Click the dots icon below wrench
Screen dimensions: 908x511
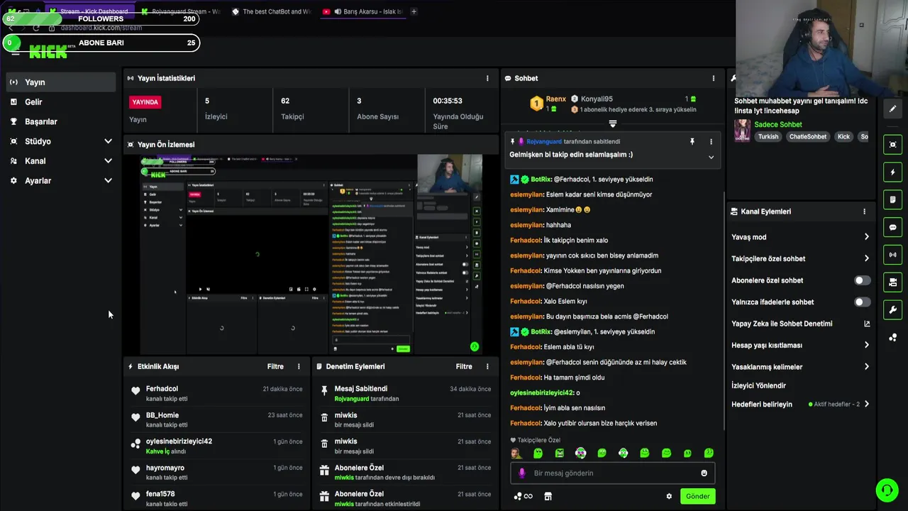pyautogui.click(x=892, y=338)
